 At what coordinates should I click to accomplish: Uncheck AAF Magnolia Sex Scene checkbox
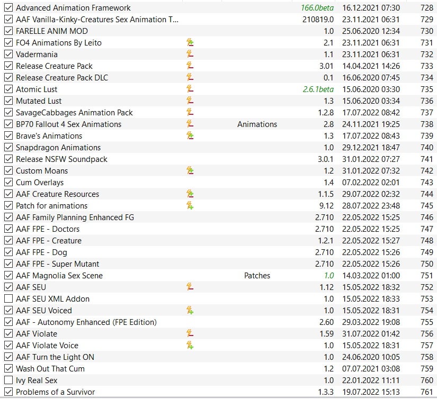click(8, 276)
